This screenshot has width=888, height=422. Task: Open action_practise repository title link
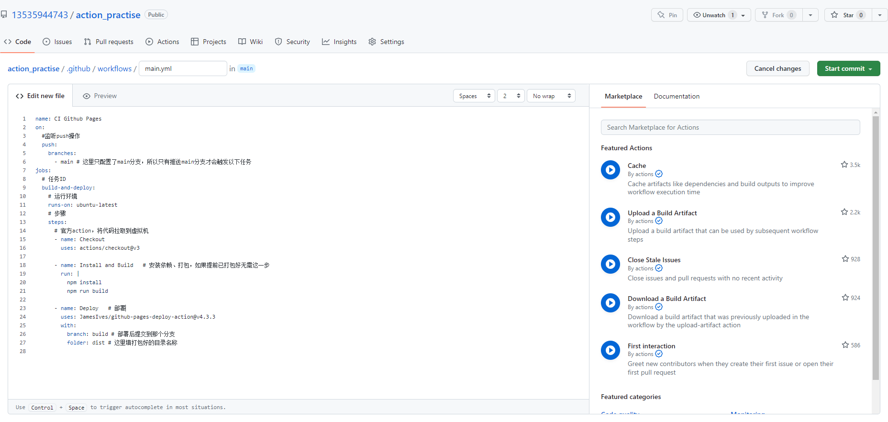pos(108,15)
